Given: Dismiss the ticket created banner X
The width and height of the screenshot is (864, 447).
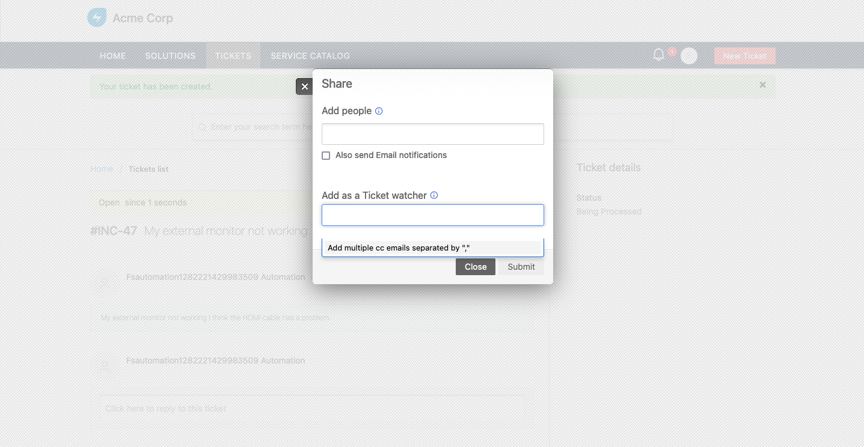Looking at the screenshot, I should point(762,85).
